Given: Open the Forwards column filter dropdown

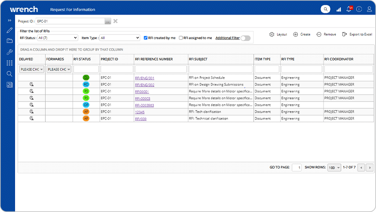Looking at the screenshot, I should [59, 69].
